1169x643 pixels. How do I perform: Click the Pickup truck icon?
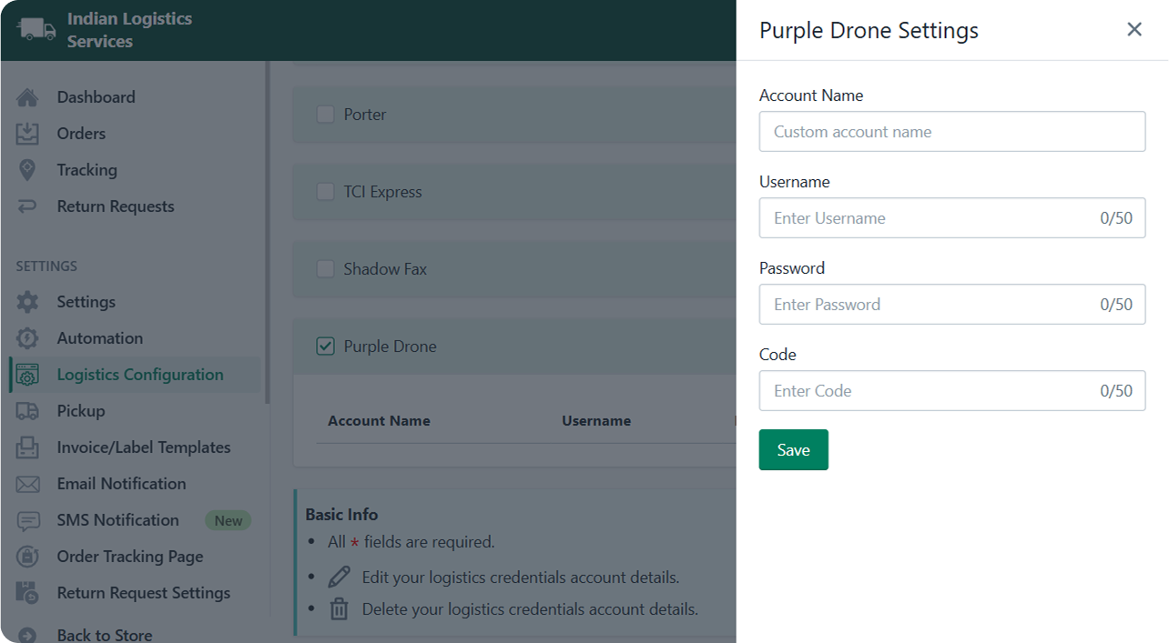pos(27,411)
